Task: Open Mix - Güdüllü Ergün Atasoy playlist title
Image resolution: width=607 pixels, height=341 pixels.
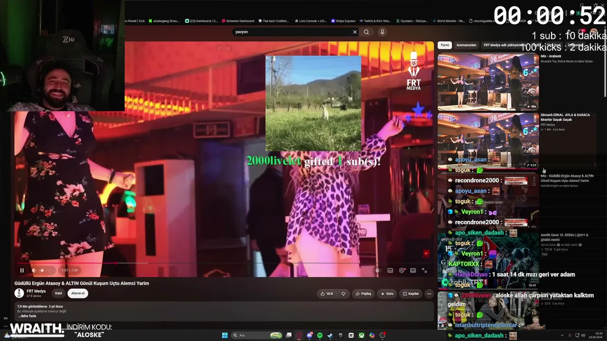Action: click(x=567, y=179)
